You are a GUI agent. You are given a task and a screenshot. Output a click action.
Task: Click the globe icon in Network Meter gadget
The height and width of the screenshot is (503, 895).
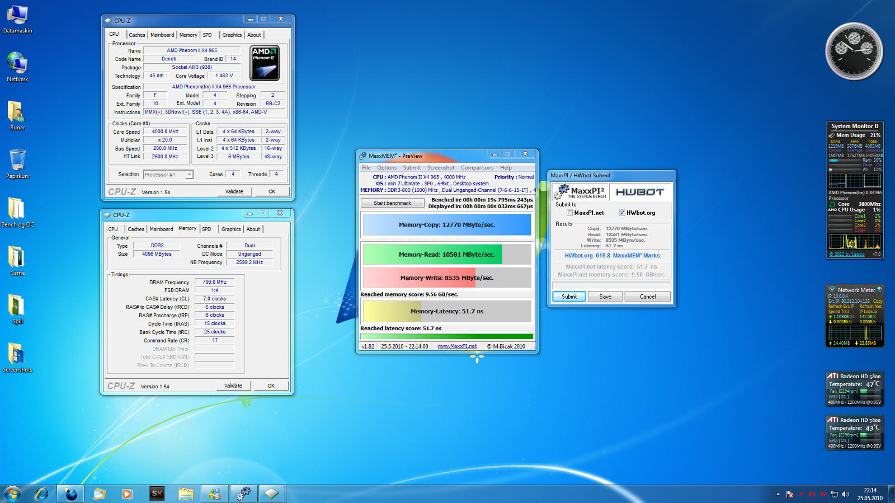[x=879, y=289]
